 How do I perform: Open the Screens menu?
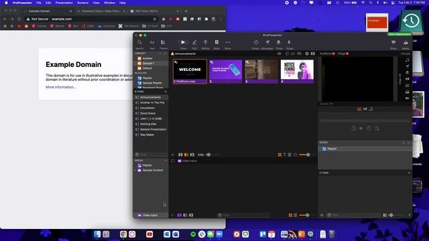pos(82,3)
